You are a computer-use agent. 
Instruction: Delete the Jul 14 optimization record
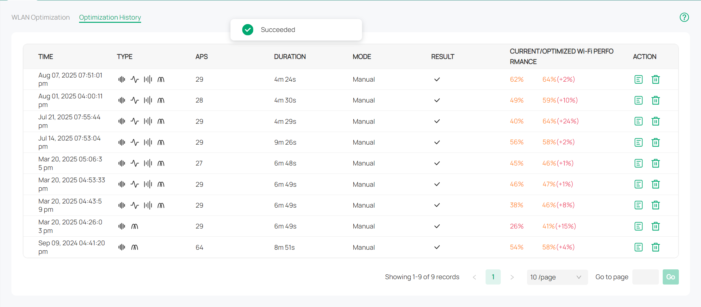655,142
